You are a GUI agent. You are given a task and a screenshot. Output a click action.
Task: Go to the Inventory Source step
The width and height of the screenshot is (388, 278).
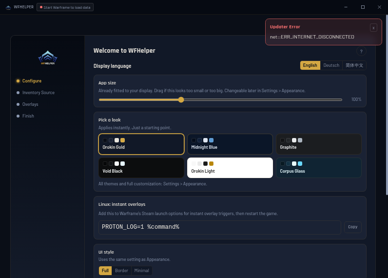click(36, 93)
